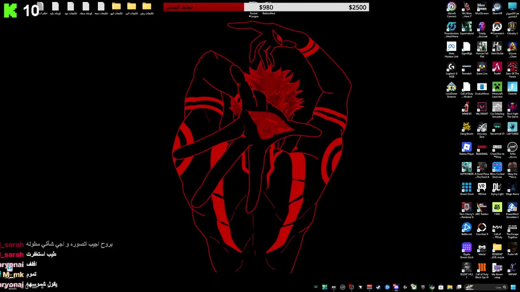Screen dimensions: 520x292
Task: Select the A Quiet Place The Road Ahead icon
Action: pyautogui.click(x=482, y=170)
